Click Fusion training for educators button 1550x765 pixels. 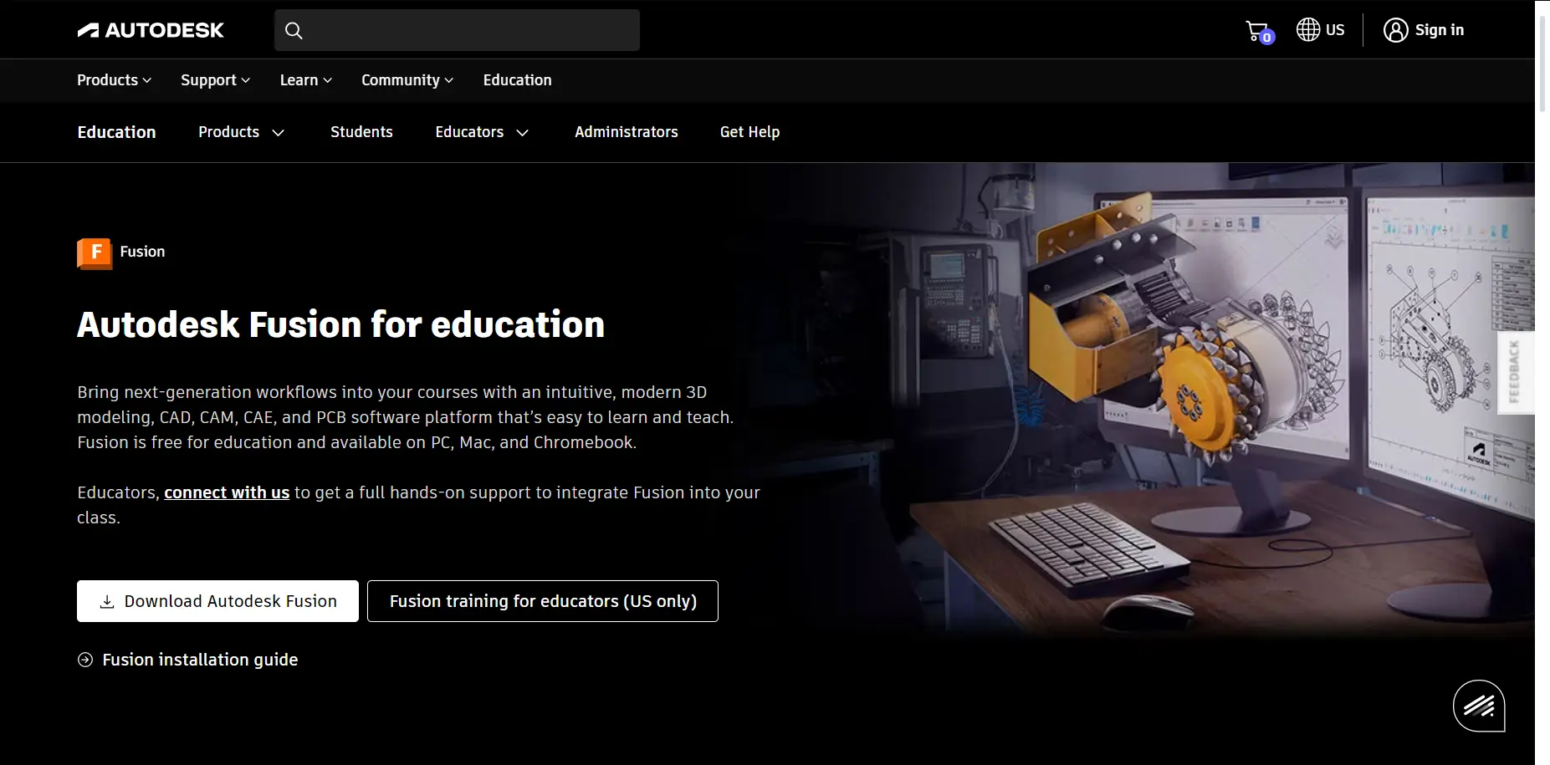tap(542, 600)
